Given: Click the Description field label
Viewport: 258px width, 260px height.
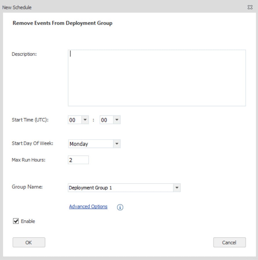Looking at the screenshot, I should coord(24,54).
